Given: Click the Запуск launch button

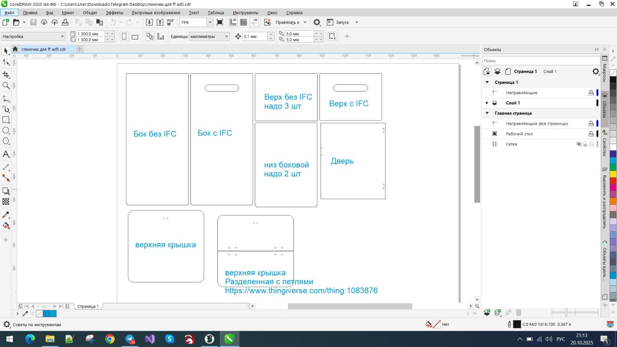Looking at the screenshot, I should (x=342, y=22).
